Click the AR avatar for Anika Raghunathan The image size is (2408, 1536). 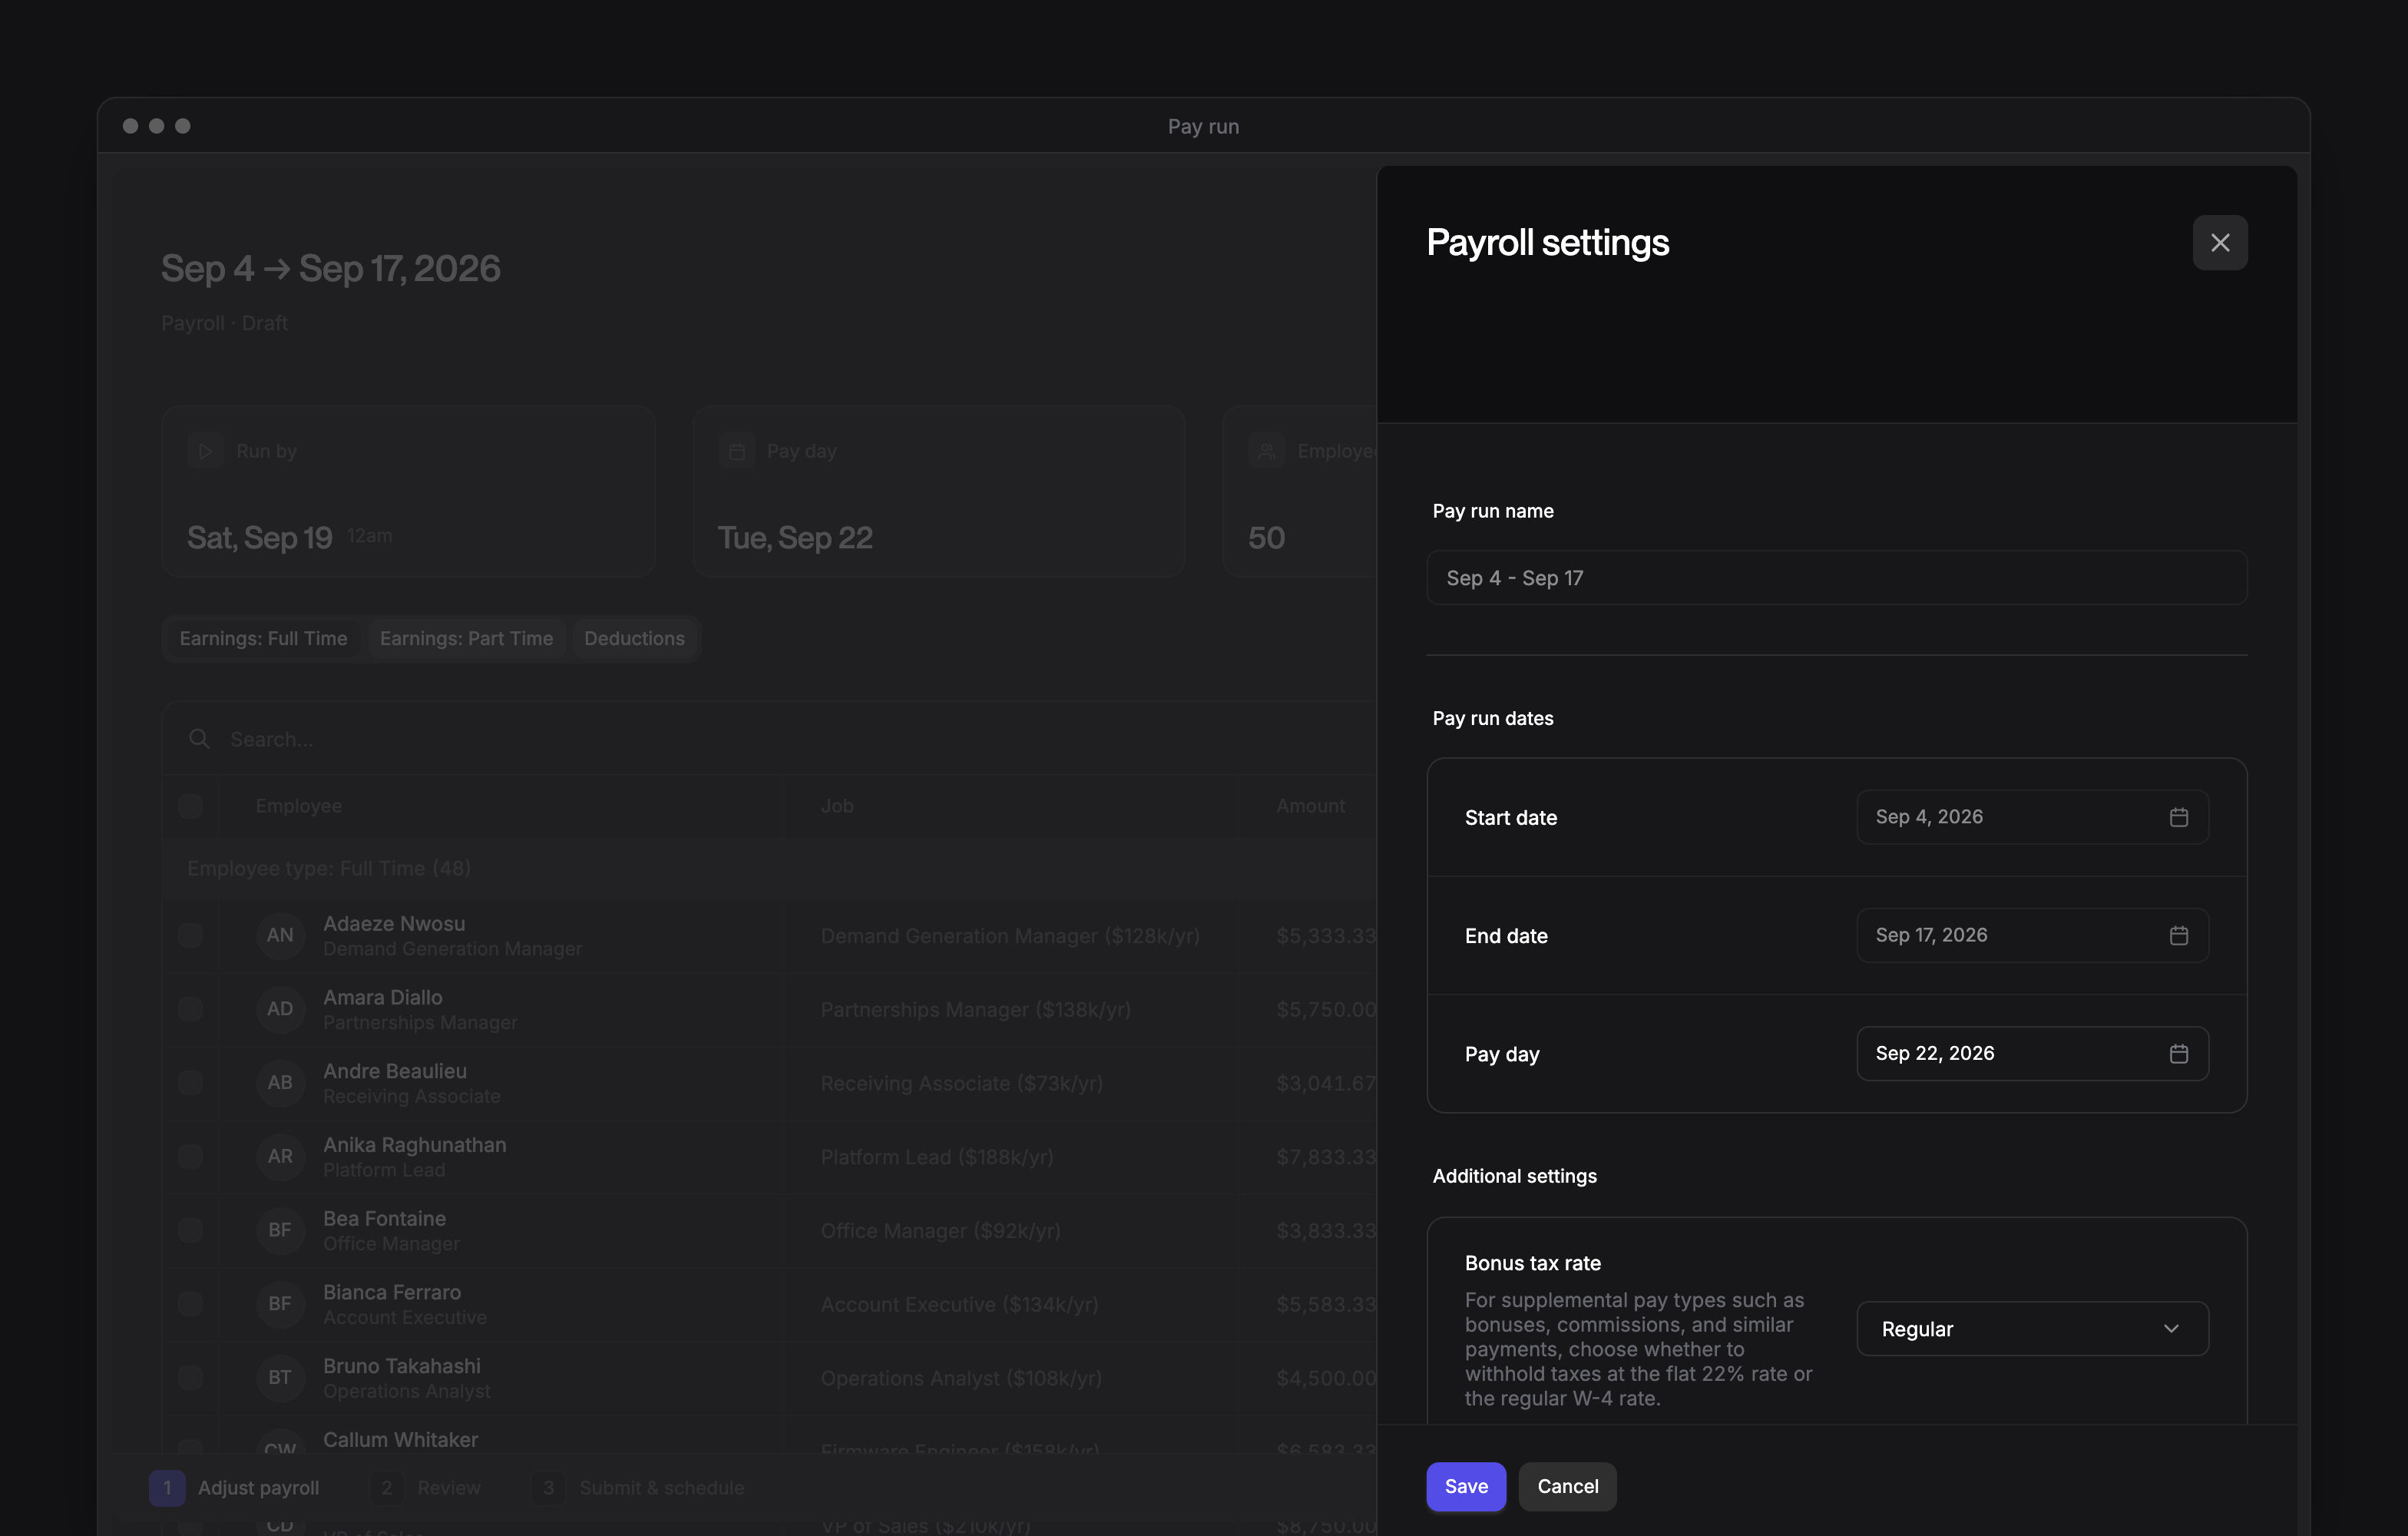pos(280,1157)
